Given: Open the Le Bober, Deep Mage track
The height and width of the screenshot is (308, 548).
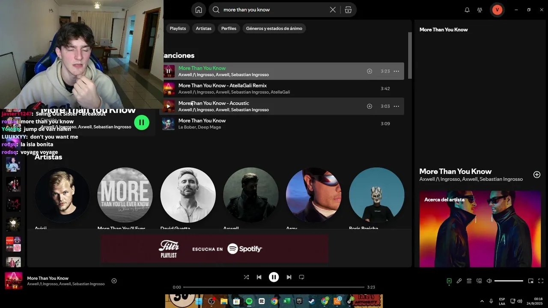Looking at the screenshot, I should tap(283, 124).
